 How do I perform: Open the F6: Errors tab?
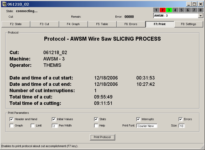coord(131,24)
